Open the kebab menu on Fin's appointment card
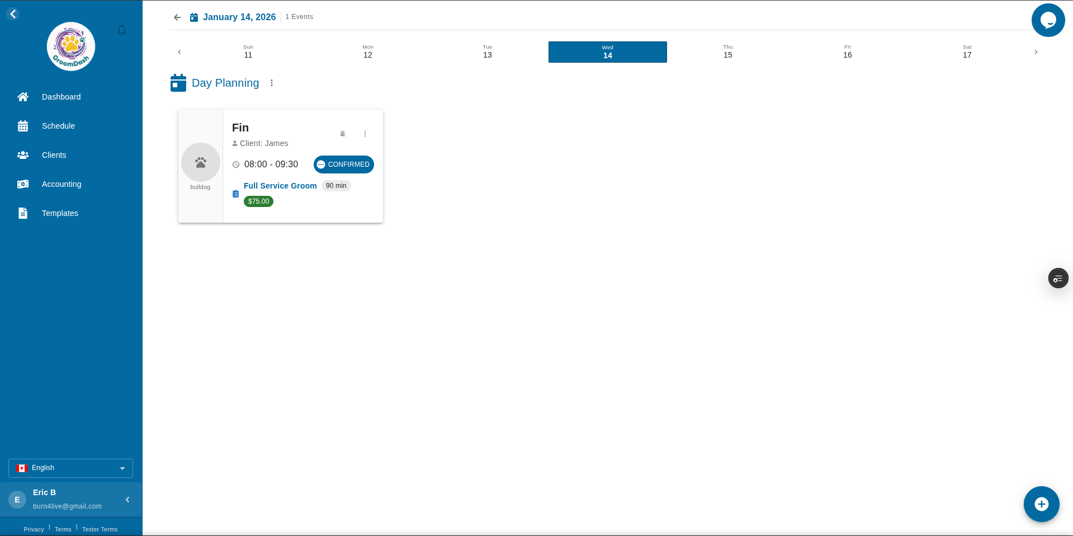Viewport: 1073px width, 536px height. [365, 134]
